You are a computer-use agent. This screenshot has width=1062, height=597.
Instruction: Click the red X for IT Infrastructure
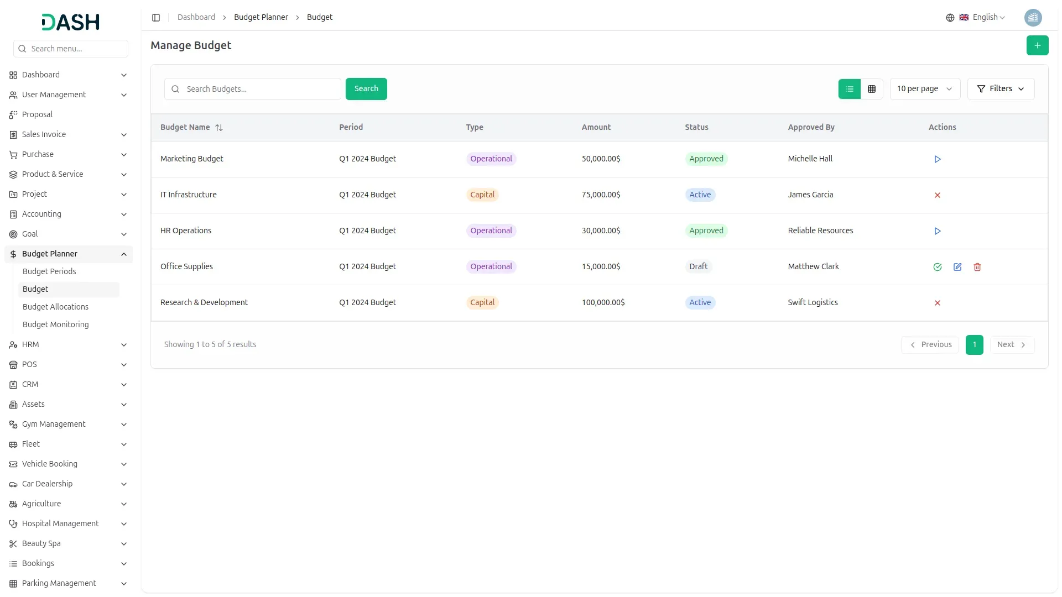[937, 195]
